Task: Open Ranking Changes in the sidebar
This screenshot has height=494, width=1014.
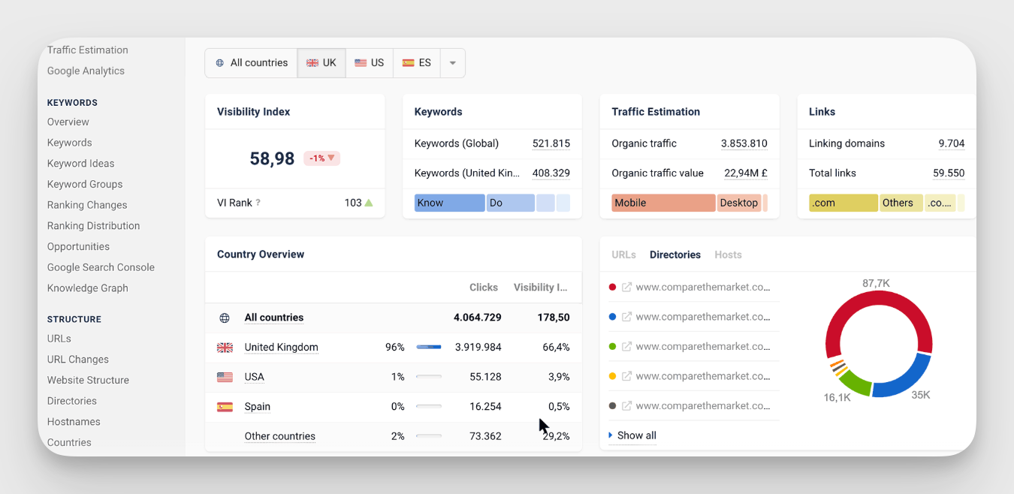Action: [87, 205]
